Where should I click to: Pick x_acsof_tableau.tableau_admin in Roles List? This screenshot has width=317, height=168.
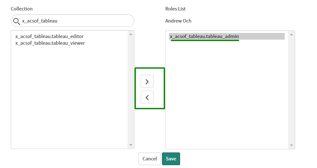pos(204,36)
